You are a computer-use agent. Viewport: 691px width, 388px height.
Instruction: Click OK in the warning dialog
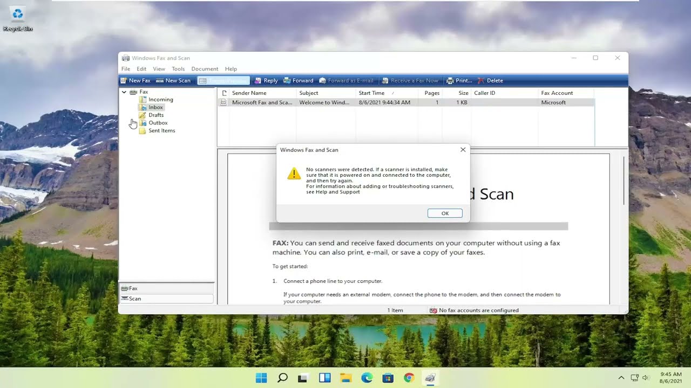(445, 213)
